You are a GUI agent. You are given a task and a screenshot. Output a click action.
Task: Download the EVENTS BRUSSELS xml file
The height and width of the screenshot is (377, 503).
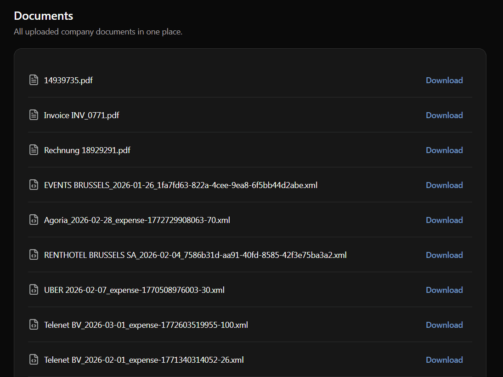(x=444, y=185)
